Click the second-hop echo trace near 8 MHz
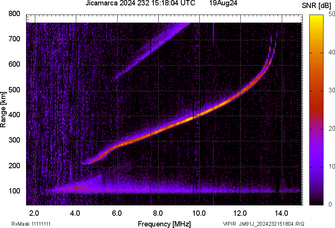 pyautogui.click(x=159, y=44)
